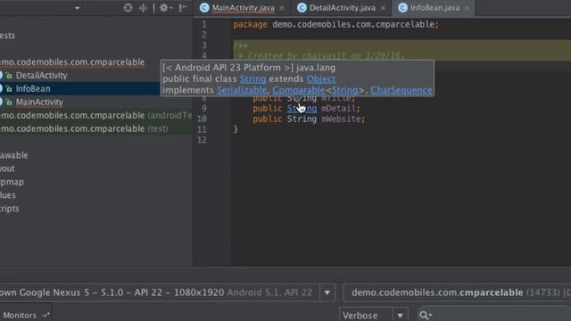Follow the Comparable link in the tooltip
The image size is (571, 321).
[x=299, y=90]
